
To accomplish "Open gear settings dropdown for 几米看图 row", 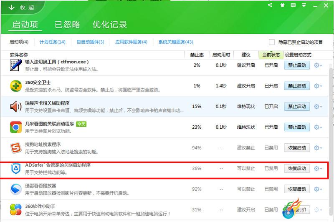I will 318,127.
